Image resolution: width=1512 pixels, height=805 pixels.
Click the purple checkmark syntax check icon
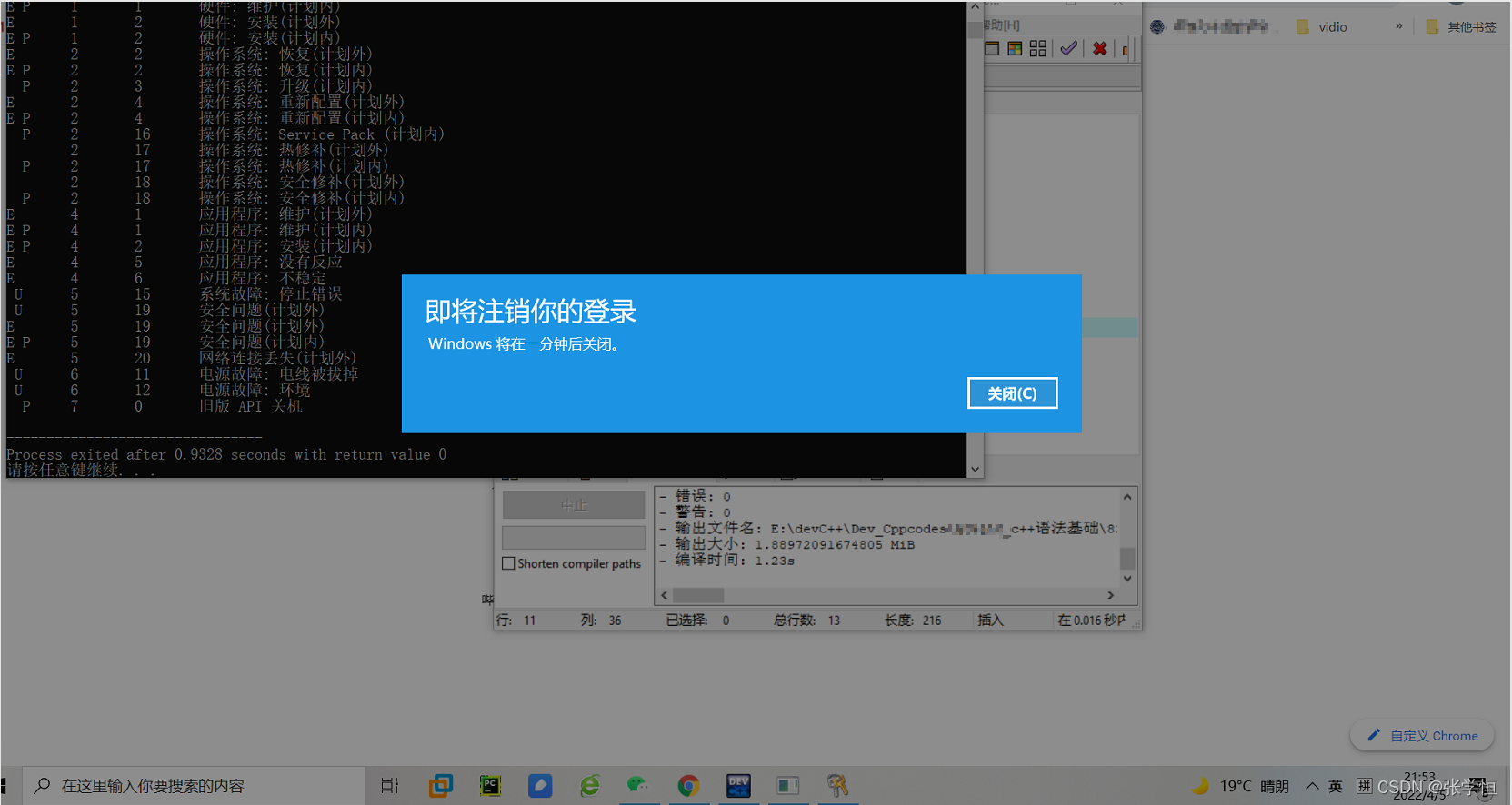pos(1069,48)
